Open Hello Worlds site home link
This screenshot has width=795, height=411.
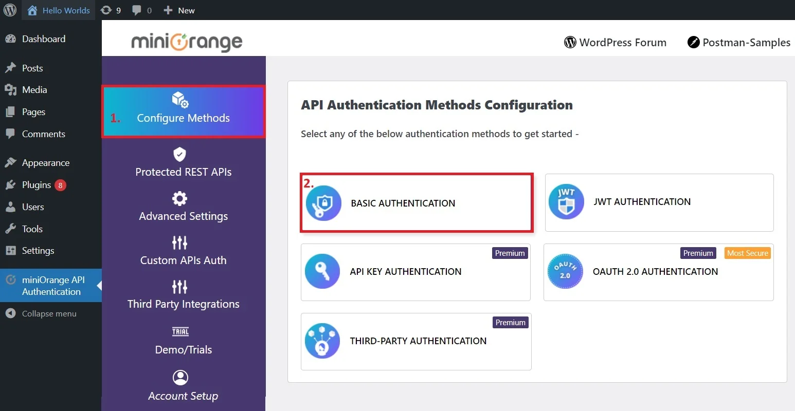[59, 10]
